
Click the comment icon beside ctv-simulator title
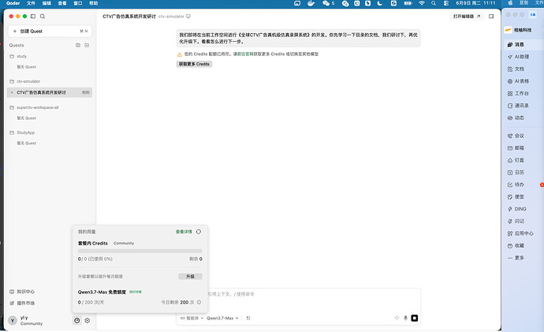[188, 17]
